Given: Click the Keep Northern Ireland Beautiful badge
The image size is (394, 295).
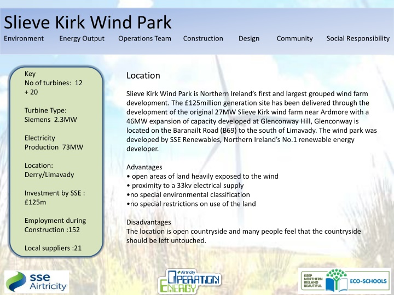Looking at the screenshot, I should coord(312,281).
